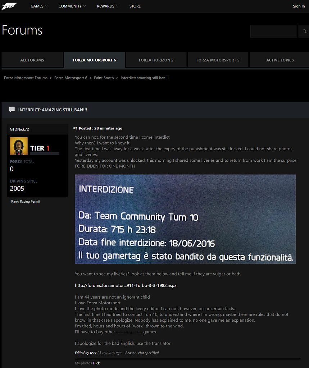Open the Forza Horizon 2 tab
The height and width of the screenshot is (368, 309).
point(156,60)
